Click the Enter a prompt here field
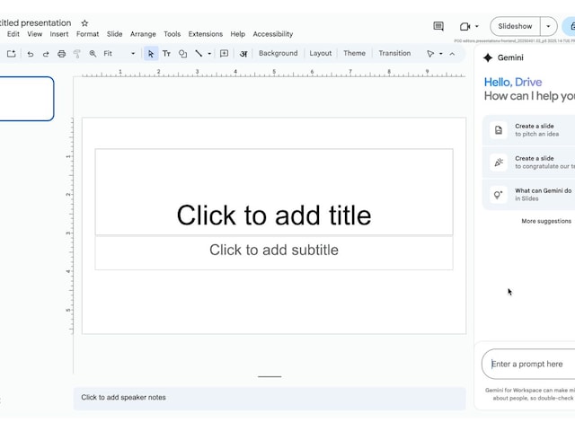The image size is (575, 431). pyautogui.click(x=530, y=364)
